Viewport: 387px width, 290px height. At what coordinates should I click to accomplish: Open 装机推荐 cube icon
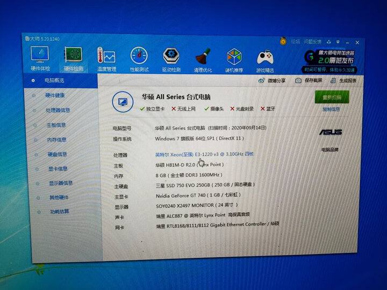point(234,60)
